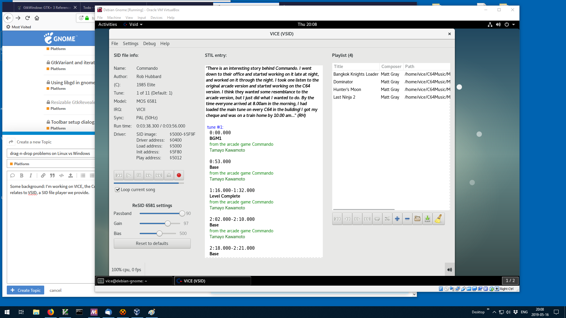Screen dimensions: 566x318
Task: Click cancel link next to Create Topic
Action: [55, 290]
